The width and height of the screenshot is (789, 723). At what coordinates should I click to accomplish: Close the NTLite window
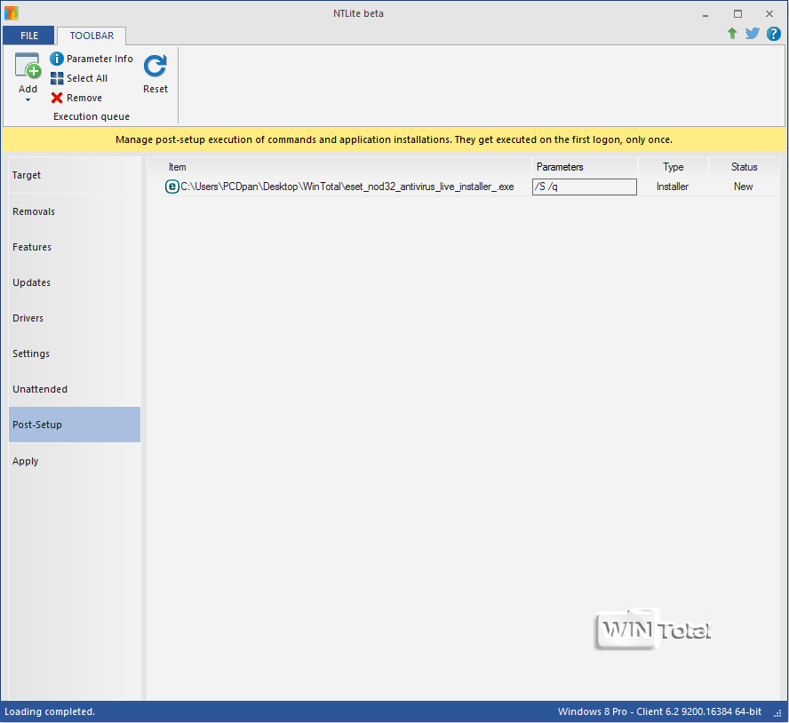[769, 14]
